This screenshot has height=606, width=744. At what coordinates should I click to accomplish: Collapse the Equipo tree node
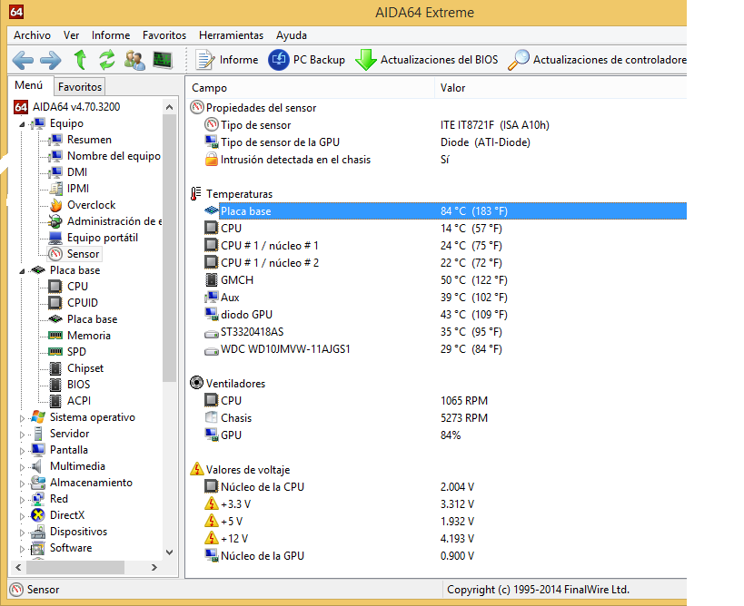coord(23,123)
